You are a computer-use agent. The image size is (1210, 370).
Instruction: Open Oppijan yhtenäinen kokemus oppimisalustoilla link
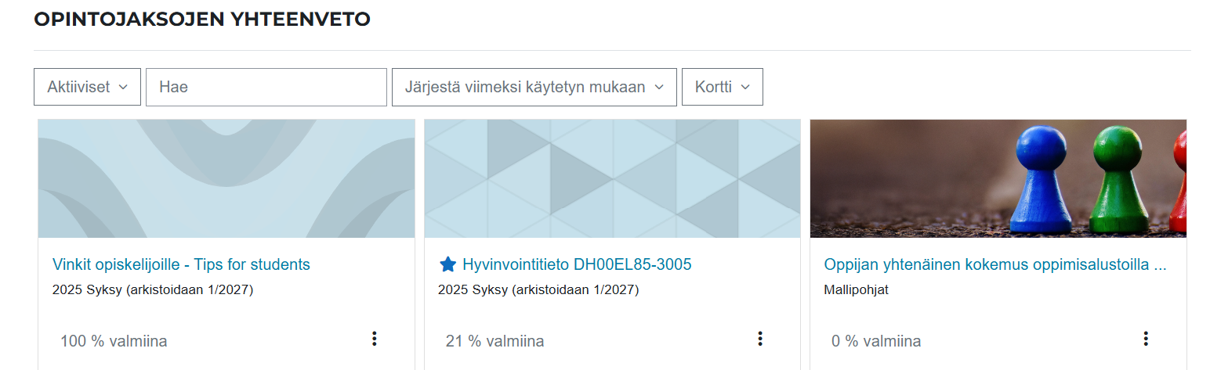click(995, 264)
